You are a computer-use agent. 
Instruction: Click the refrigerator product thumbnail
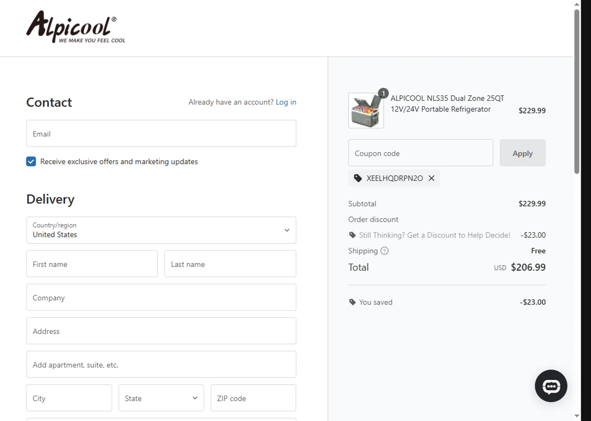[x=366, y=111]
